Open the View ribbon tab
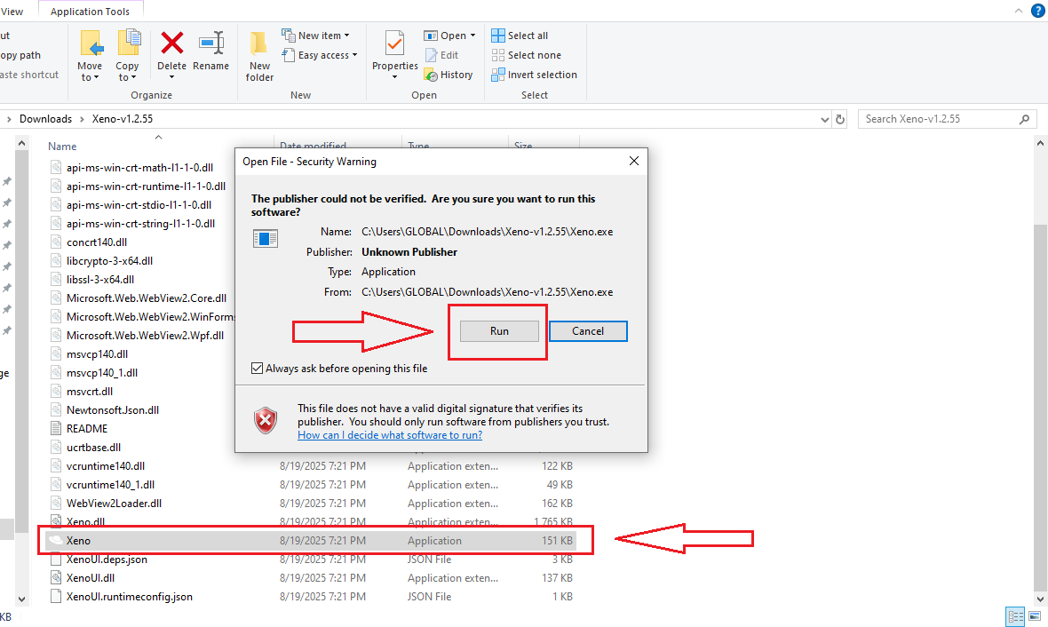 12,12
